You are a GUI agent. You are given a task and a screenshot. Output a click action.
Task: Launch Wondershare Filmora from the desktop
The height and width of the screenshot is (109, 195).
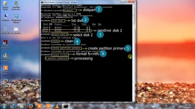tap(16, 18)
